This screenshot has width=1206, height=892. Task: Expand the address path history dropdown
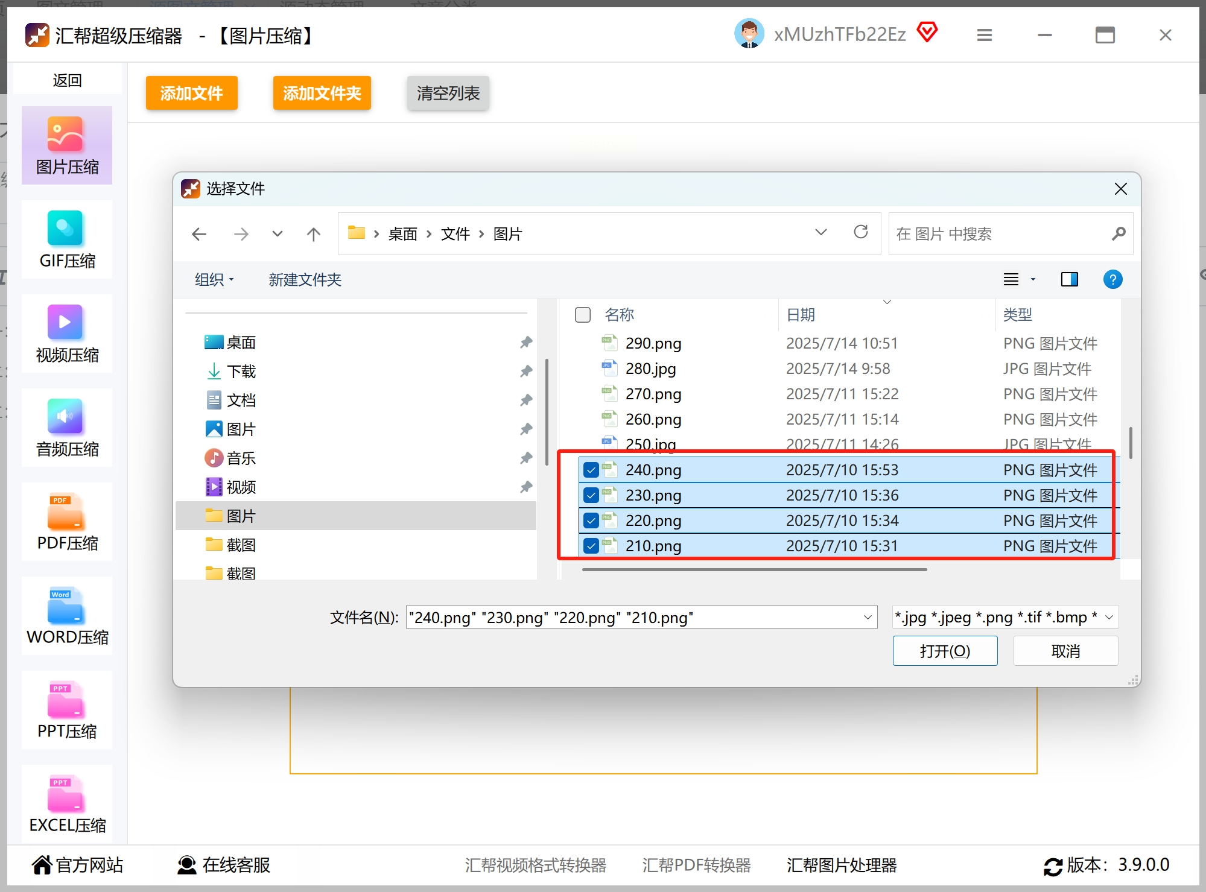click(820, 232)
